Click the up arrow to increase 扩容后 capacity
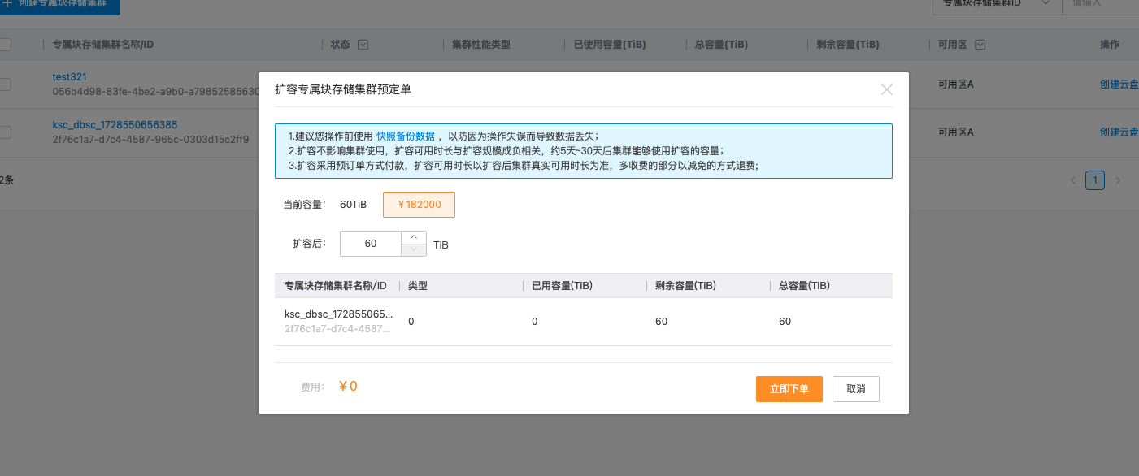Viewport: 1139px width, 476px height. 414,237
